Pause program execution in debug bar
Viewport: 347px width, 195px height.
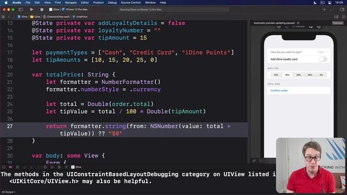17,167
